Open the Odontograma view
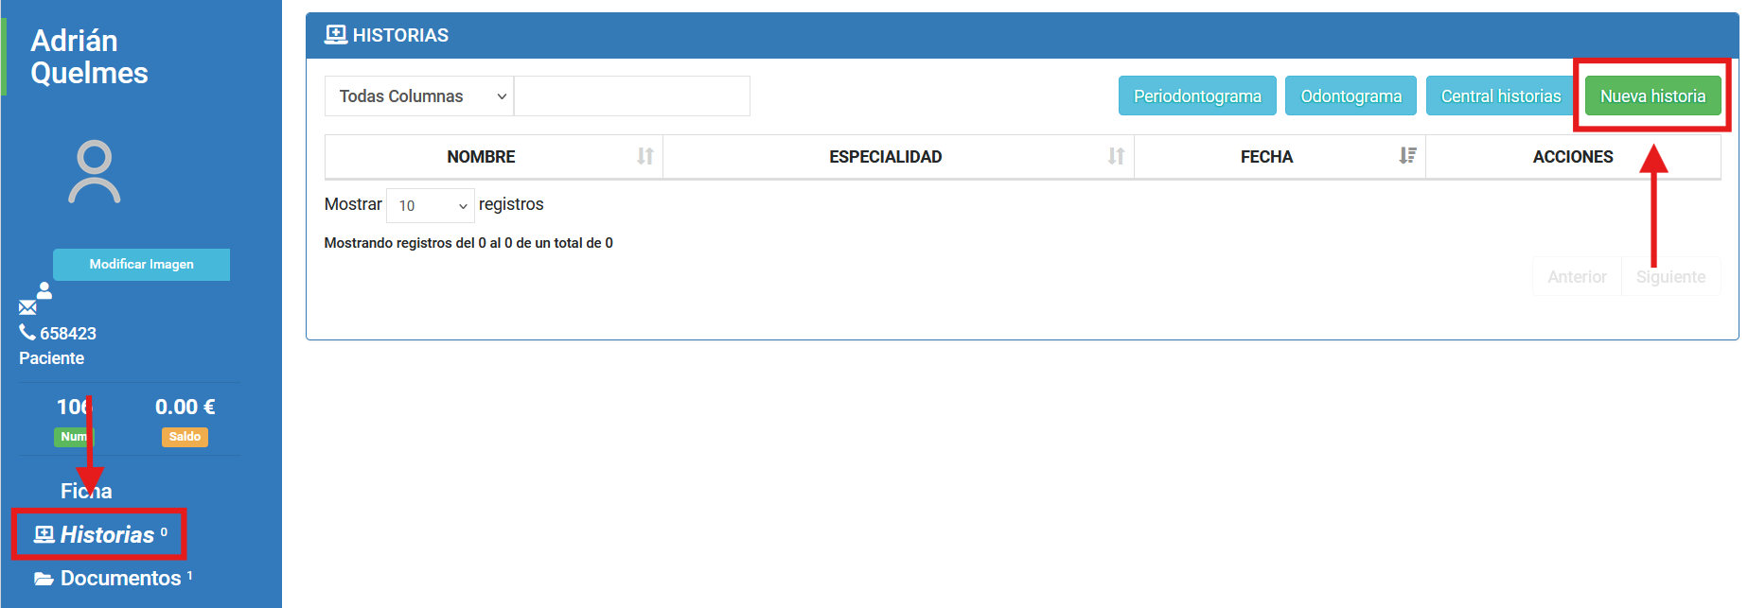The image size is (1748, 608). tap(1351, 96)
